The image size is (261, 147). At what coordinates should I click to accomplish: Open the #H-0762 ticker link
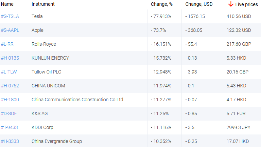click(x=10, y=86)
